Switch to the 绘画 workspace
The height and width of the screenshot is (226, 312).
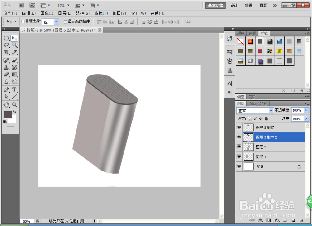coord(249,5)
